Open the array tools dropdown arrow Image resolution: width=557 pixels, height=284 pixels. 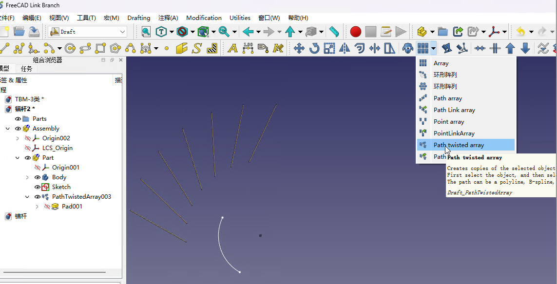click(x=433, y=48)
